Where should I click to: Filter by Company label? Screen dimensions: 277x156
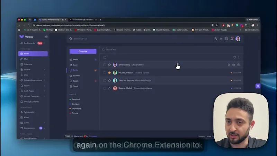[x=75, y=104]
